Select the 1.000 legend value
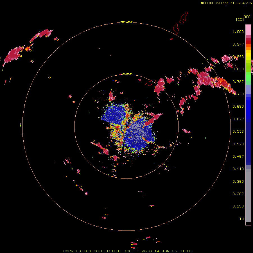 (238, 31)
